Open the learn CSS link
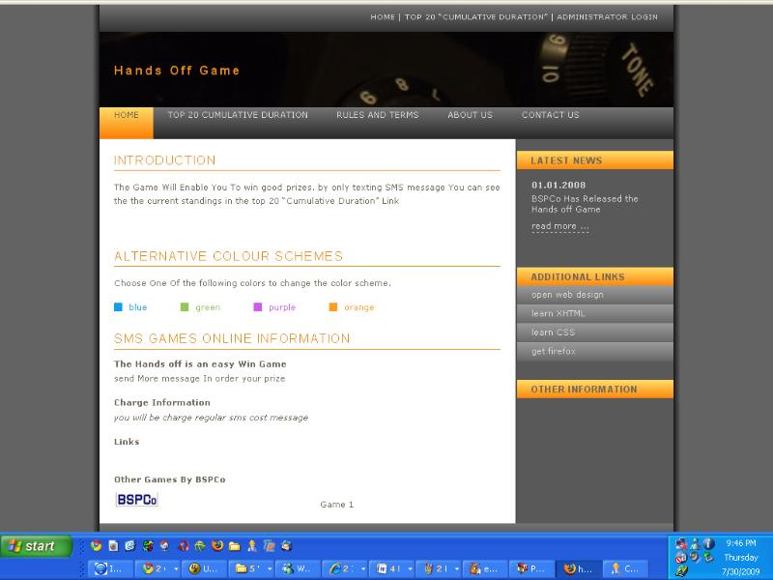 pos(595,333)
